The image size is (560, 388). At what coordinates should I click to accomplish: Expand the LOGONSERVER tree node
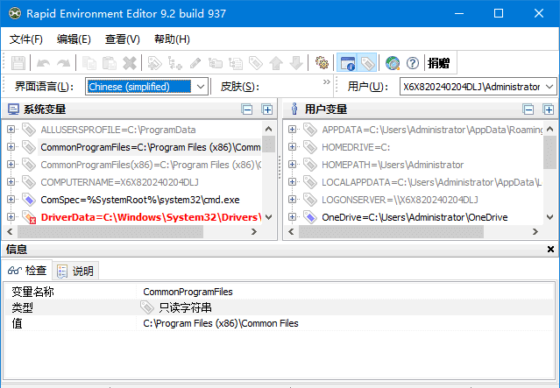[x=292, y=199]
